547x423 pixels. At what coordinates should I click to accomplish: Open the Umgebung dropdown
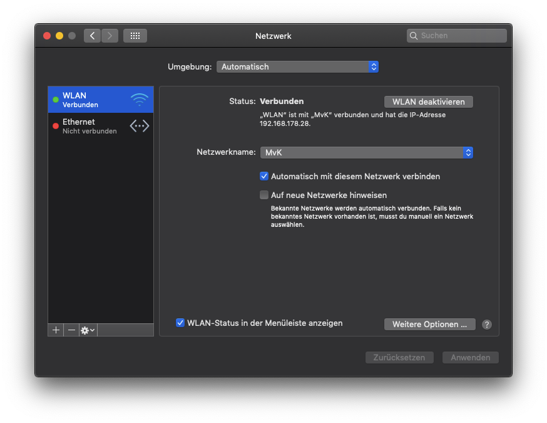pyautogui.click(x=297, y=66)
